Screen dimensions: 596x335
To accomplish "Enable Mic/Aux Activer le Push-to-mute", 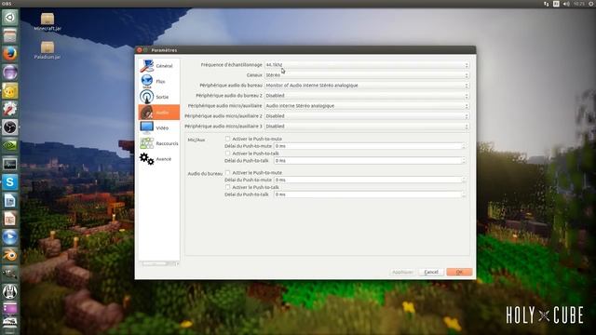I will [x=227, y=139].
